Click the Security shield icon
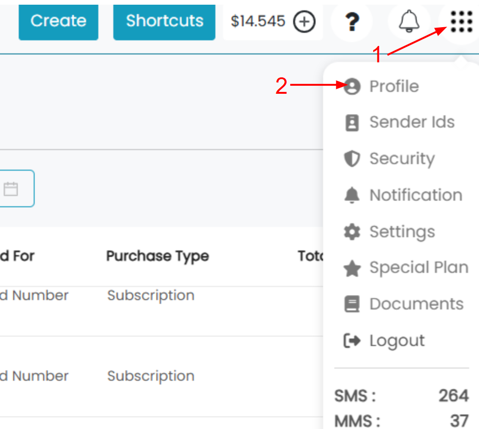The width and height of the screenshot is (479, 429). coord(352,159)
